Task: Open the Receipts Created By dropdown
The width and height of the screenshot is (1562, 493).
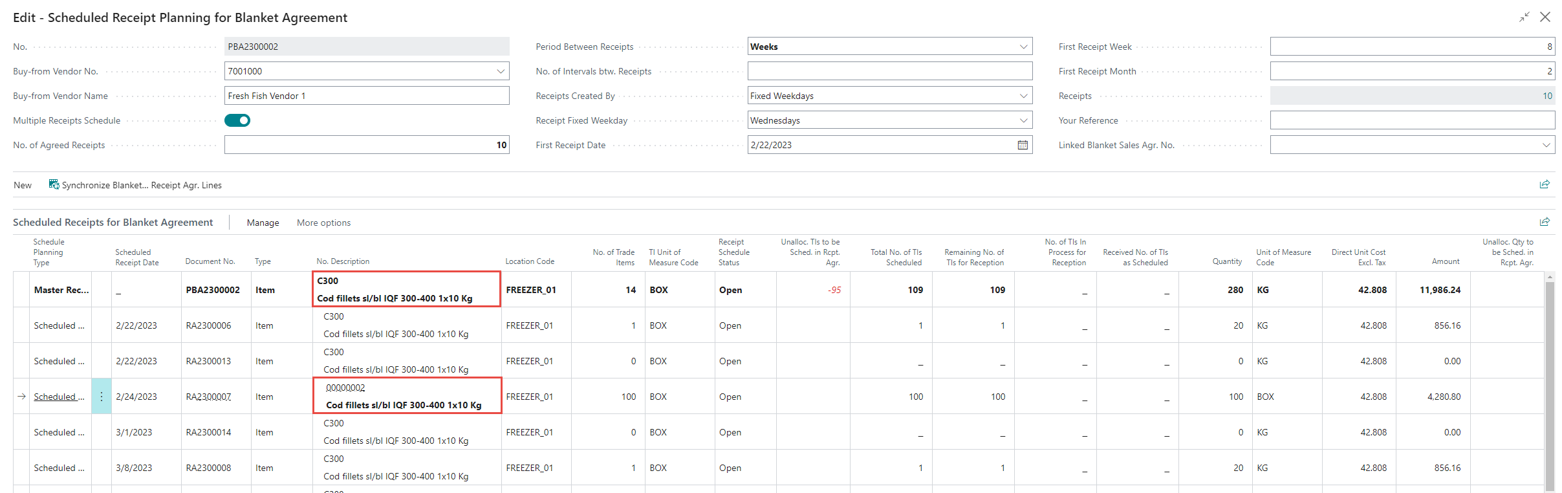Action: [1023, 96]
